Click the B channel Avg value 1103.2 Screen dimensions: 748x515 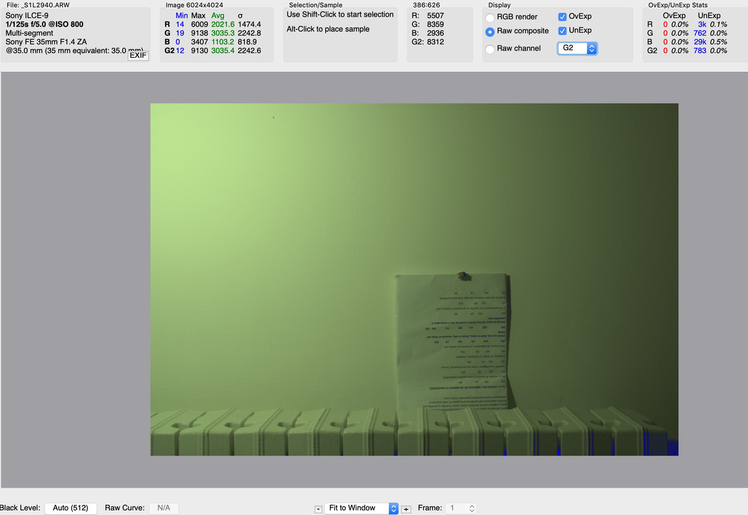(x=223, y=42)
